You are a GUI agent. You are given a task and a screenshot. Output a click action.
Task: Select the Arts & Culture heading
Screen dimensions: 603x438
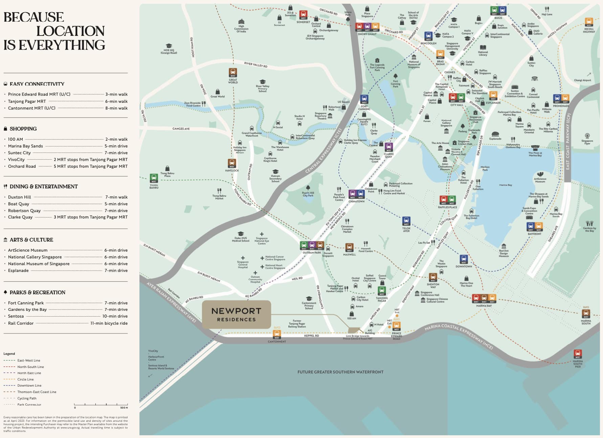31,240
